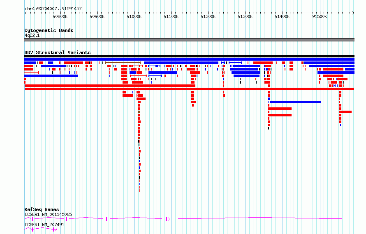Select the 4q22.1 band label
Viewport: 366px width, 234px height.
coord(32,35)
